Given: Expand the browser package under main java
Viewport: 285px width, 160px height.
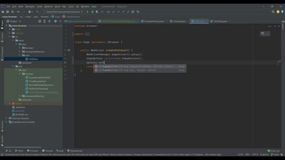Looking at the screenshot, I should click(20, 48).
